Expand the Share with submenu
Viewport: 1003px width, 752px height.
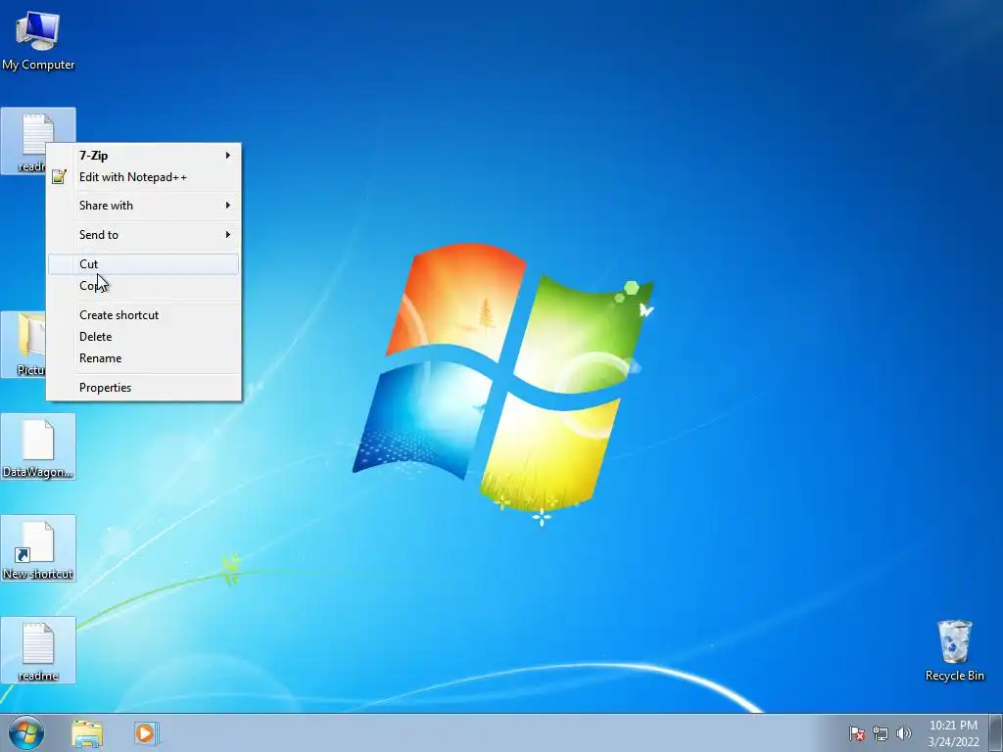143,206
